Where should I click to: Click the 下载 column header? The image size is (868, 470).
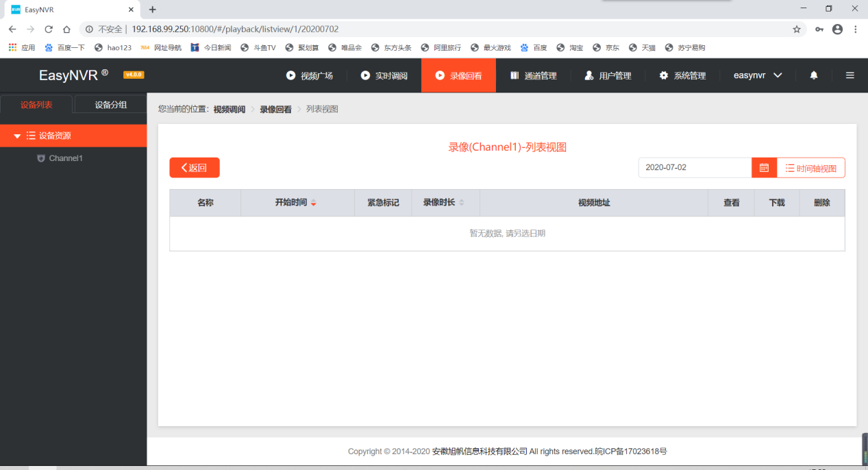[777, 203]
